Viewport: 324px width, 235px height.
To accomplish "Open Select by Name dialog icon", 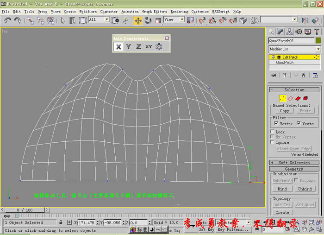I will click(73, 20).
